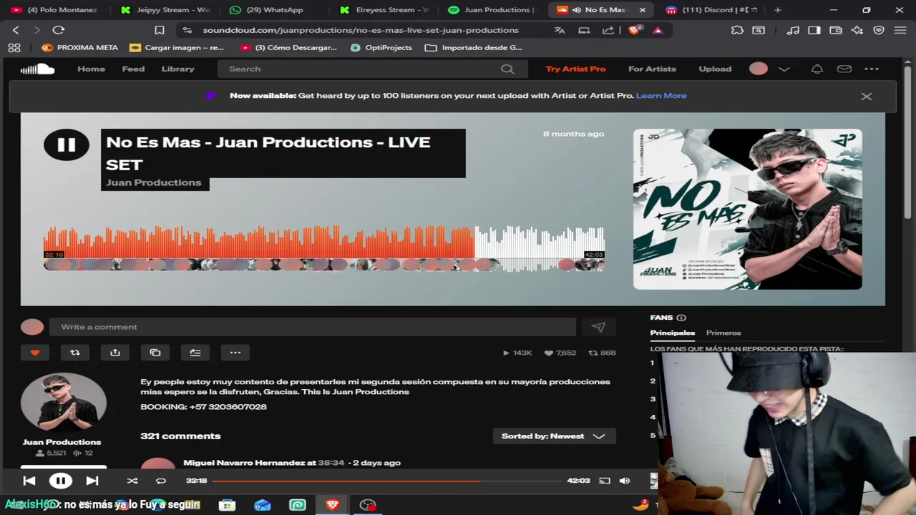Send the comment with the paper plane button

pos(598,327)
